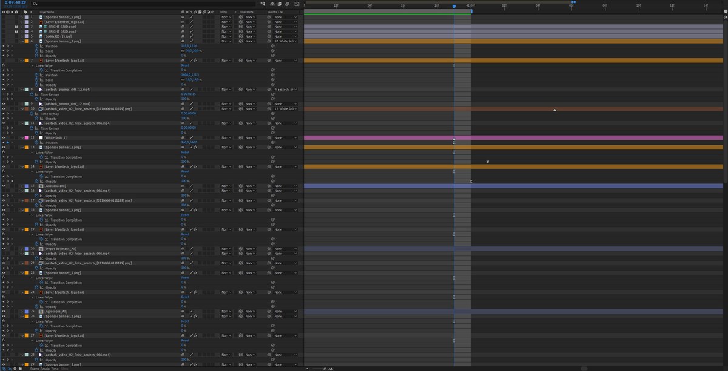The image size is (728, 371).
Task: Click the expand Layer Switches pane icon
Action: tap(3, 367)
